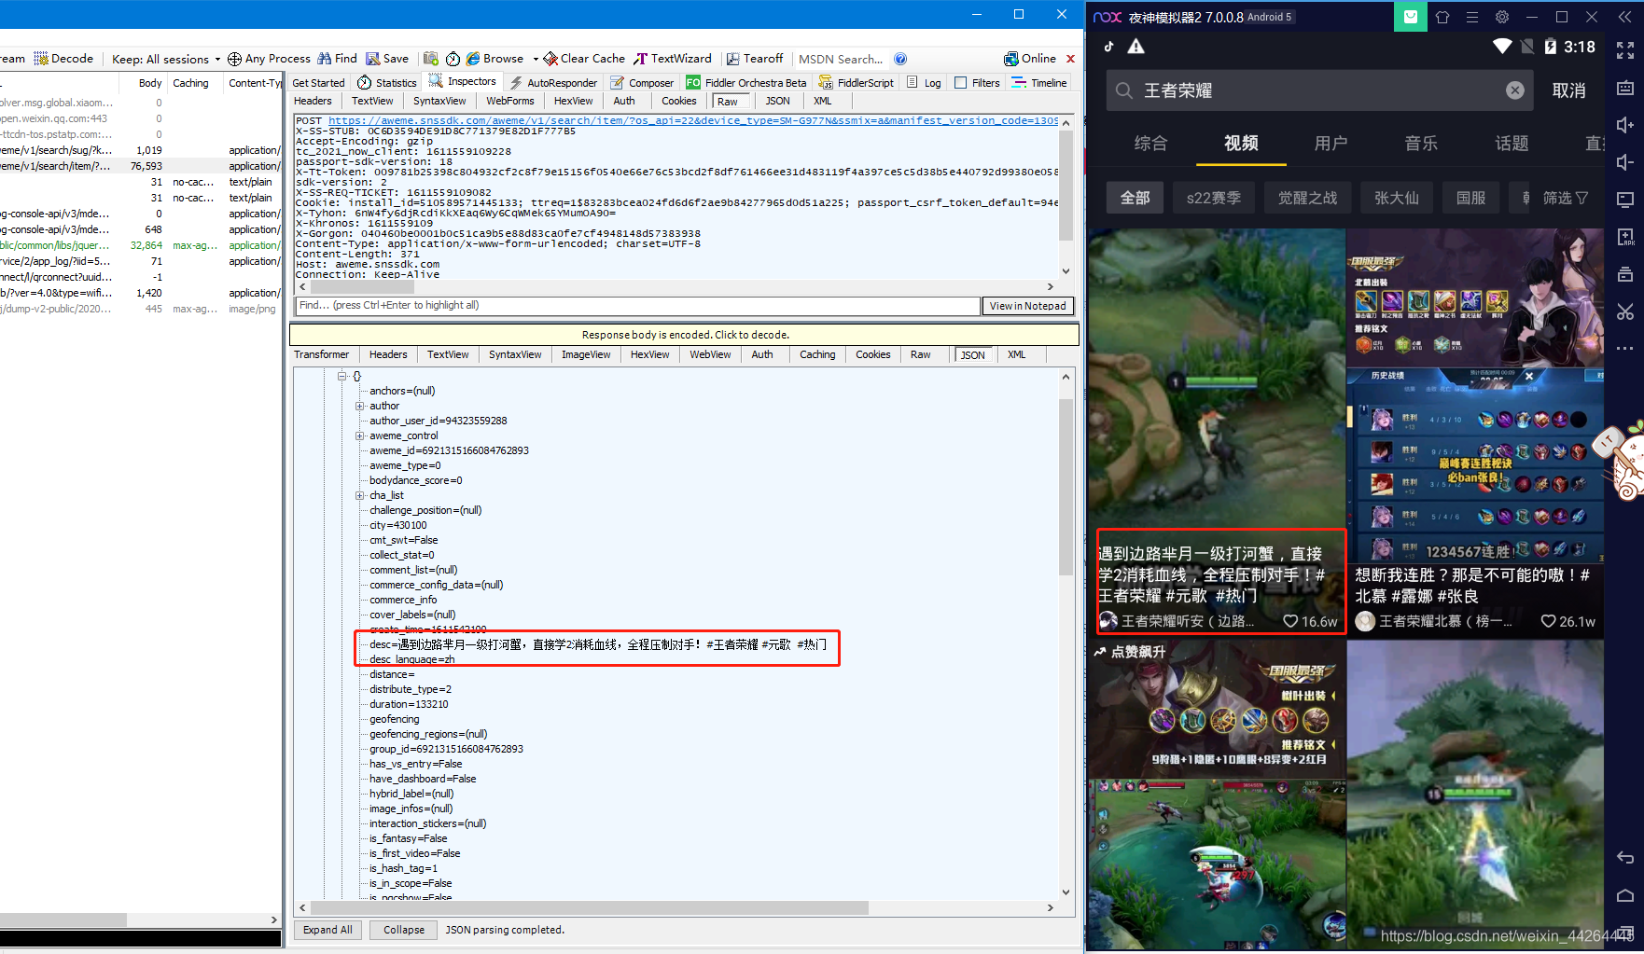Expand the author node in JSON tree
The image size is (1644, 954).
[x=360, y=406]
